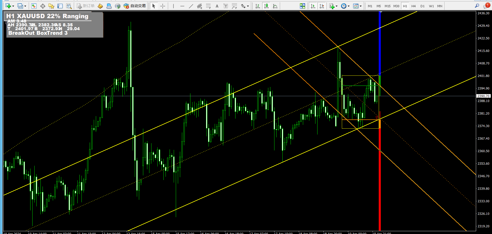Open the Navigator panel star-folder icon

click(x=51, y=6)
